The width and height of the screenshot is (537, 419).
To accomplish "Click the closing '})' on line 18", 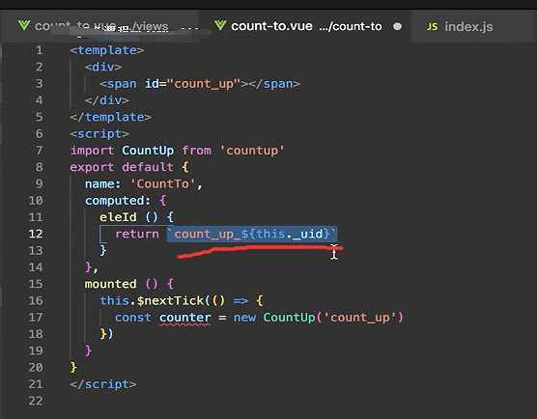I will coord(106,334).
